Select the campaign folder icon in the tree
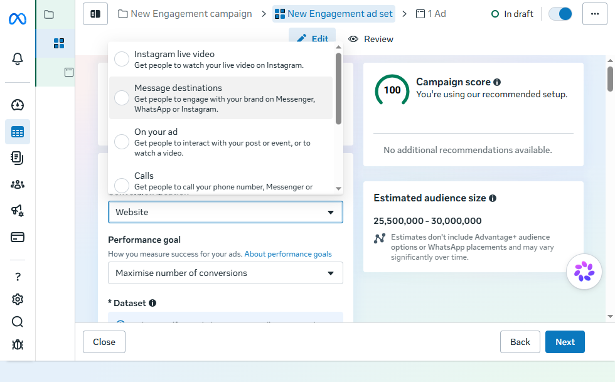The image size is (615, 382). (x=49, y=14)
